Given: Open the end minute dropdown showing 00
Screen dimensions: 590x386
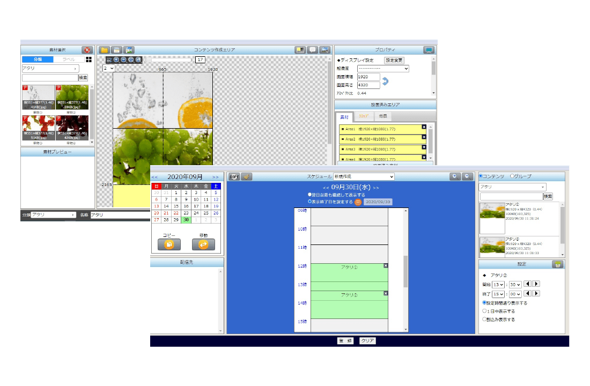Looking at the screenshot, I should click(x=515, y=294).
